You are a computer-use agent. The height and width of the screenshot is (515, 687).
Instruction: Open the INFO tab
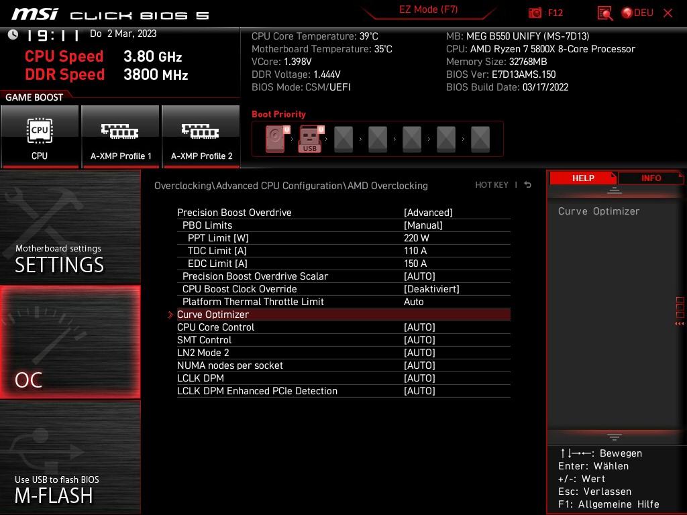pyautogui.click(x=651, y=178)
